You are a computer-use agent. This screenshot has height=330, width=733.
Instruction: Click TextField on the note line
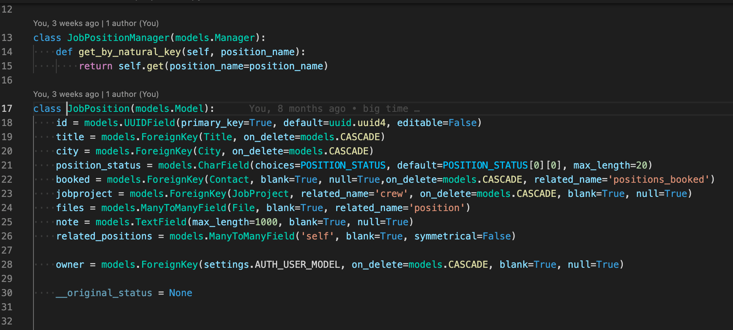[161, 222]
